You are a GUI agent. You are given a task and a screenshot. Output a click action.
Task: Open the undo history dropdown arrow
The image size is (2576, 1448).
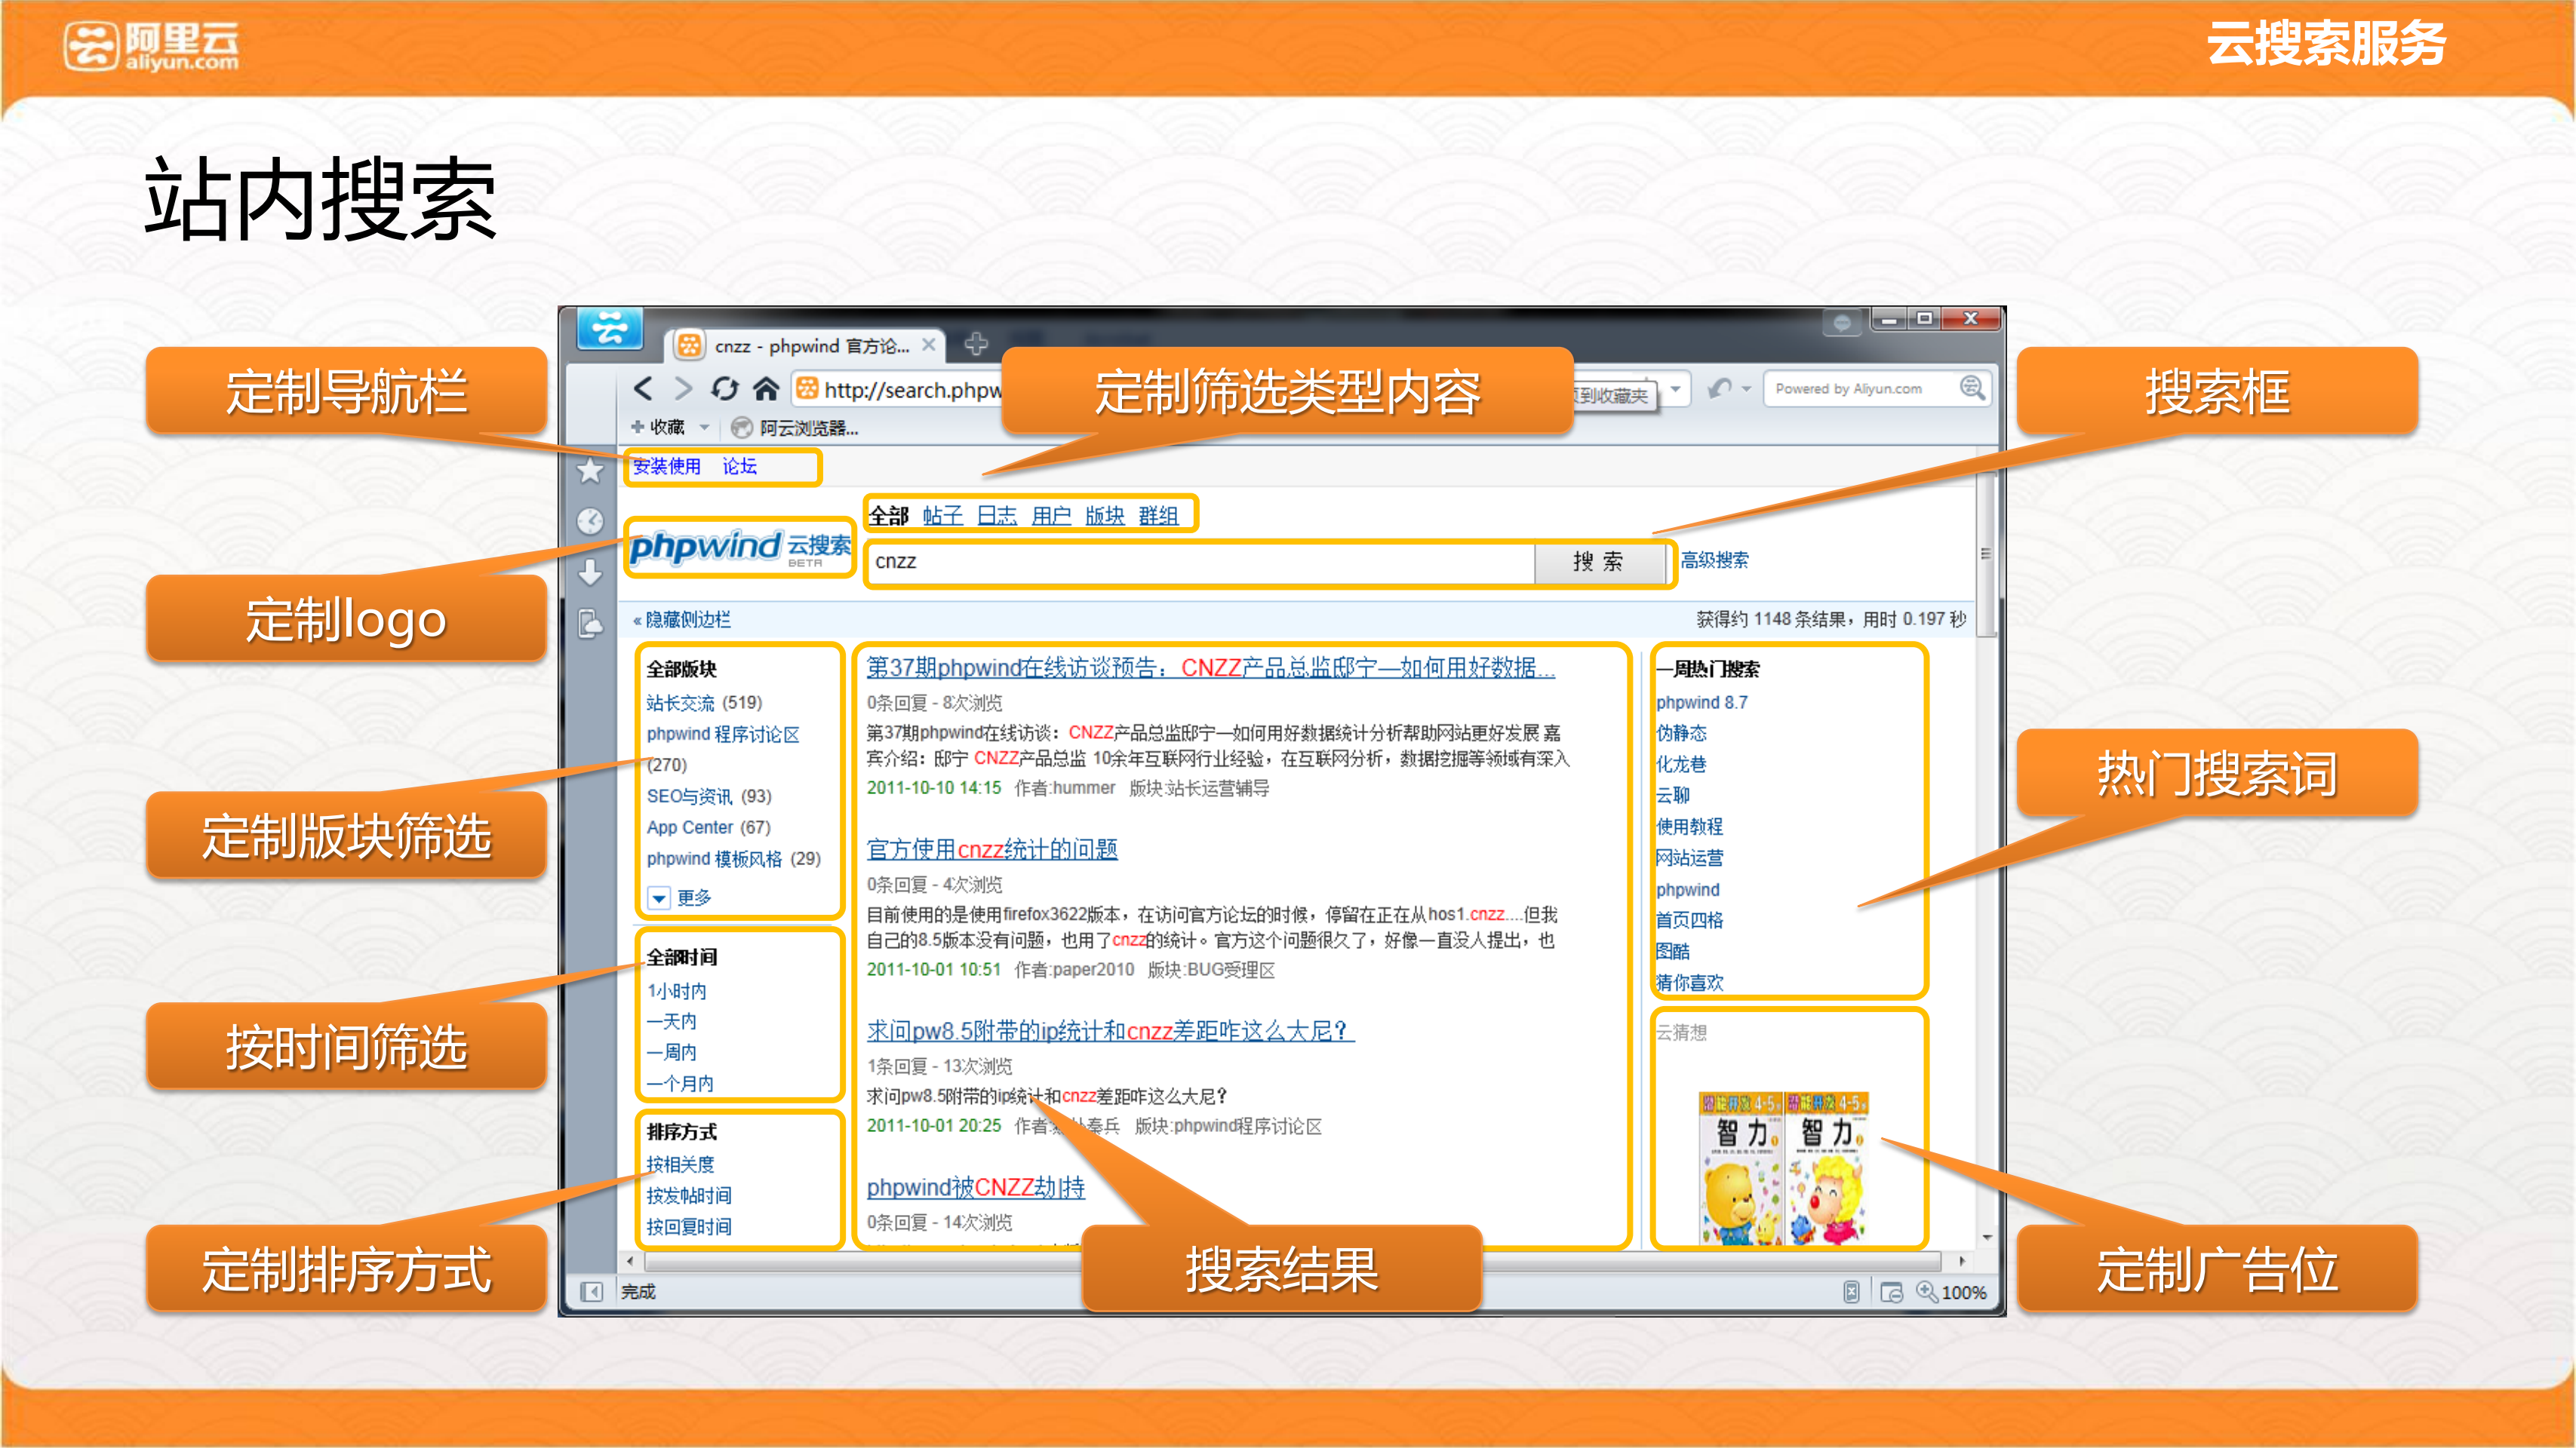(1747, 388)
